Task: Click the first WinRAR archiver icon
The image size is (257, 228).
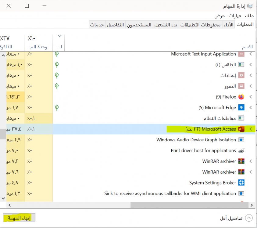Action: pyautogui.click(x=241, y=161)
